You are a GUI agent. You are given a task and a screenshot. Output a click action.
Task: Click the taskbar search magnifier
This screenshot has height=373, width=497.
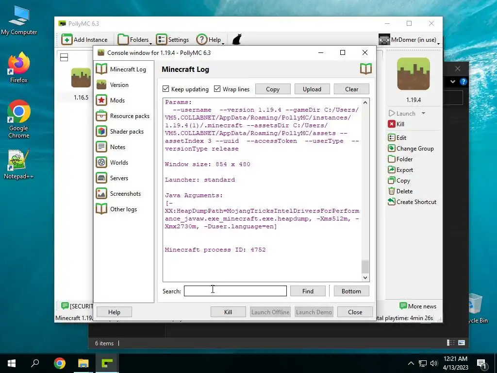click(x=35, y=363)
